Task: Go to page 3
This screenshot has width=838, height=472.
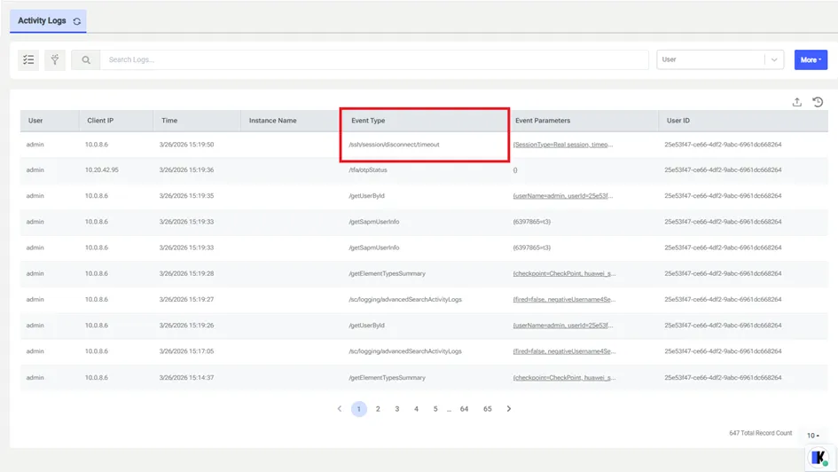Action: point(397,409)
